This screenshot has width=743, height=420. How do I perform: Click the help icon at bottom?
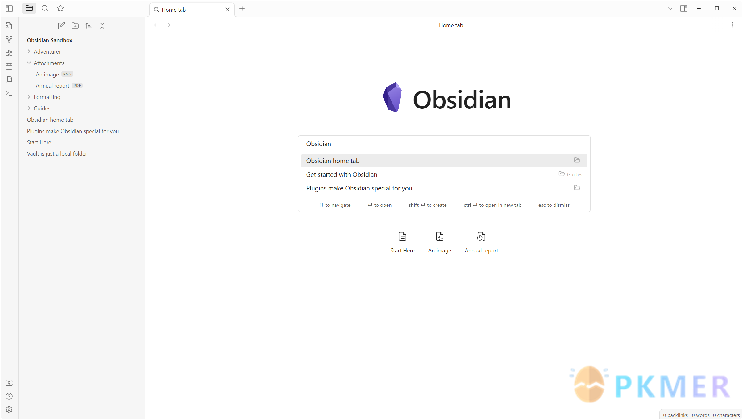tap(9, 397)
